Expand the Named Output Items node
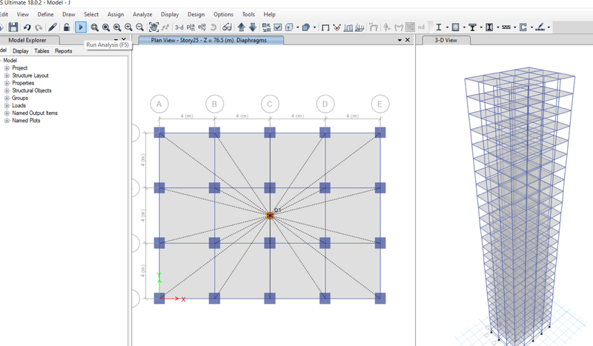 [7, 113]
